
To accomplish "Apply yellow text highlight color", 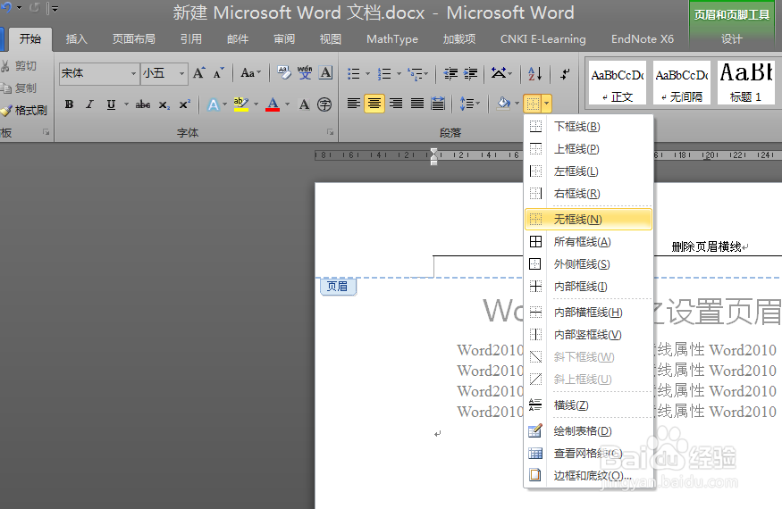I will (x=241, y=104).
